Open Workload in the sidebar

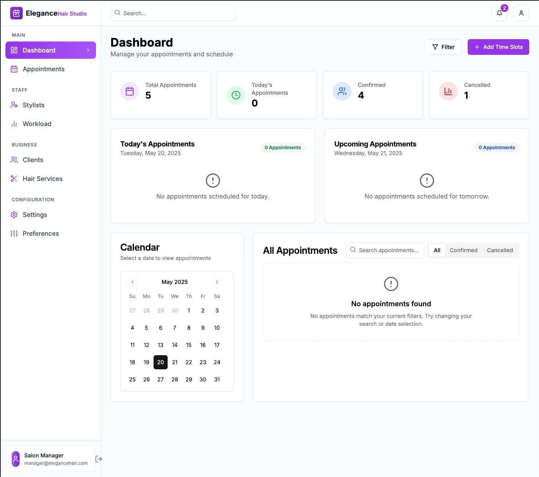51,124
